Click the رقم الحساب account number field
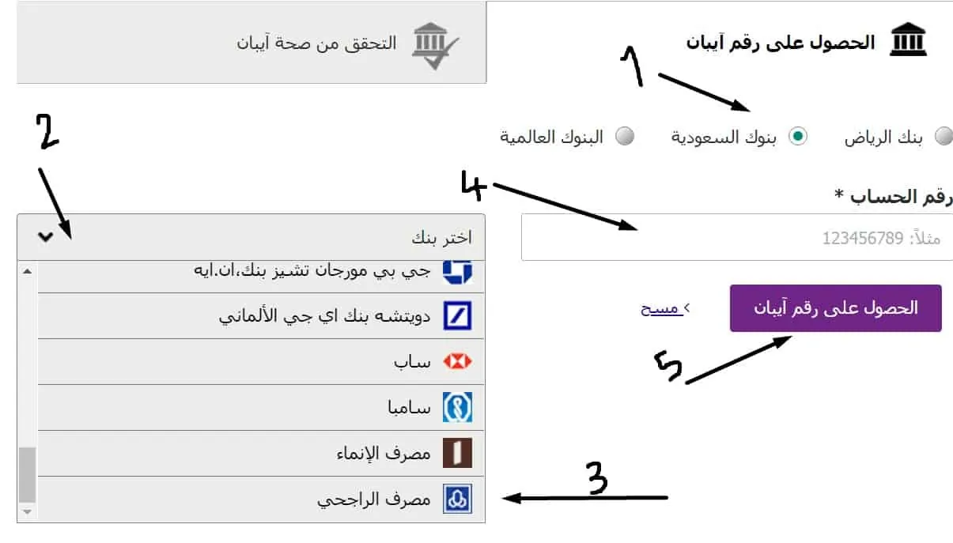The width and height of the screenshot is (953, 543). click(737, 237)
